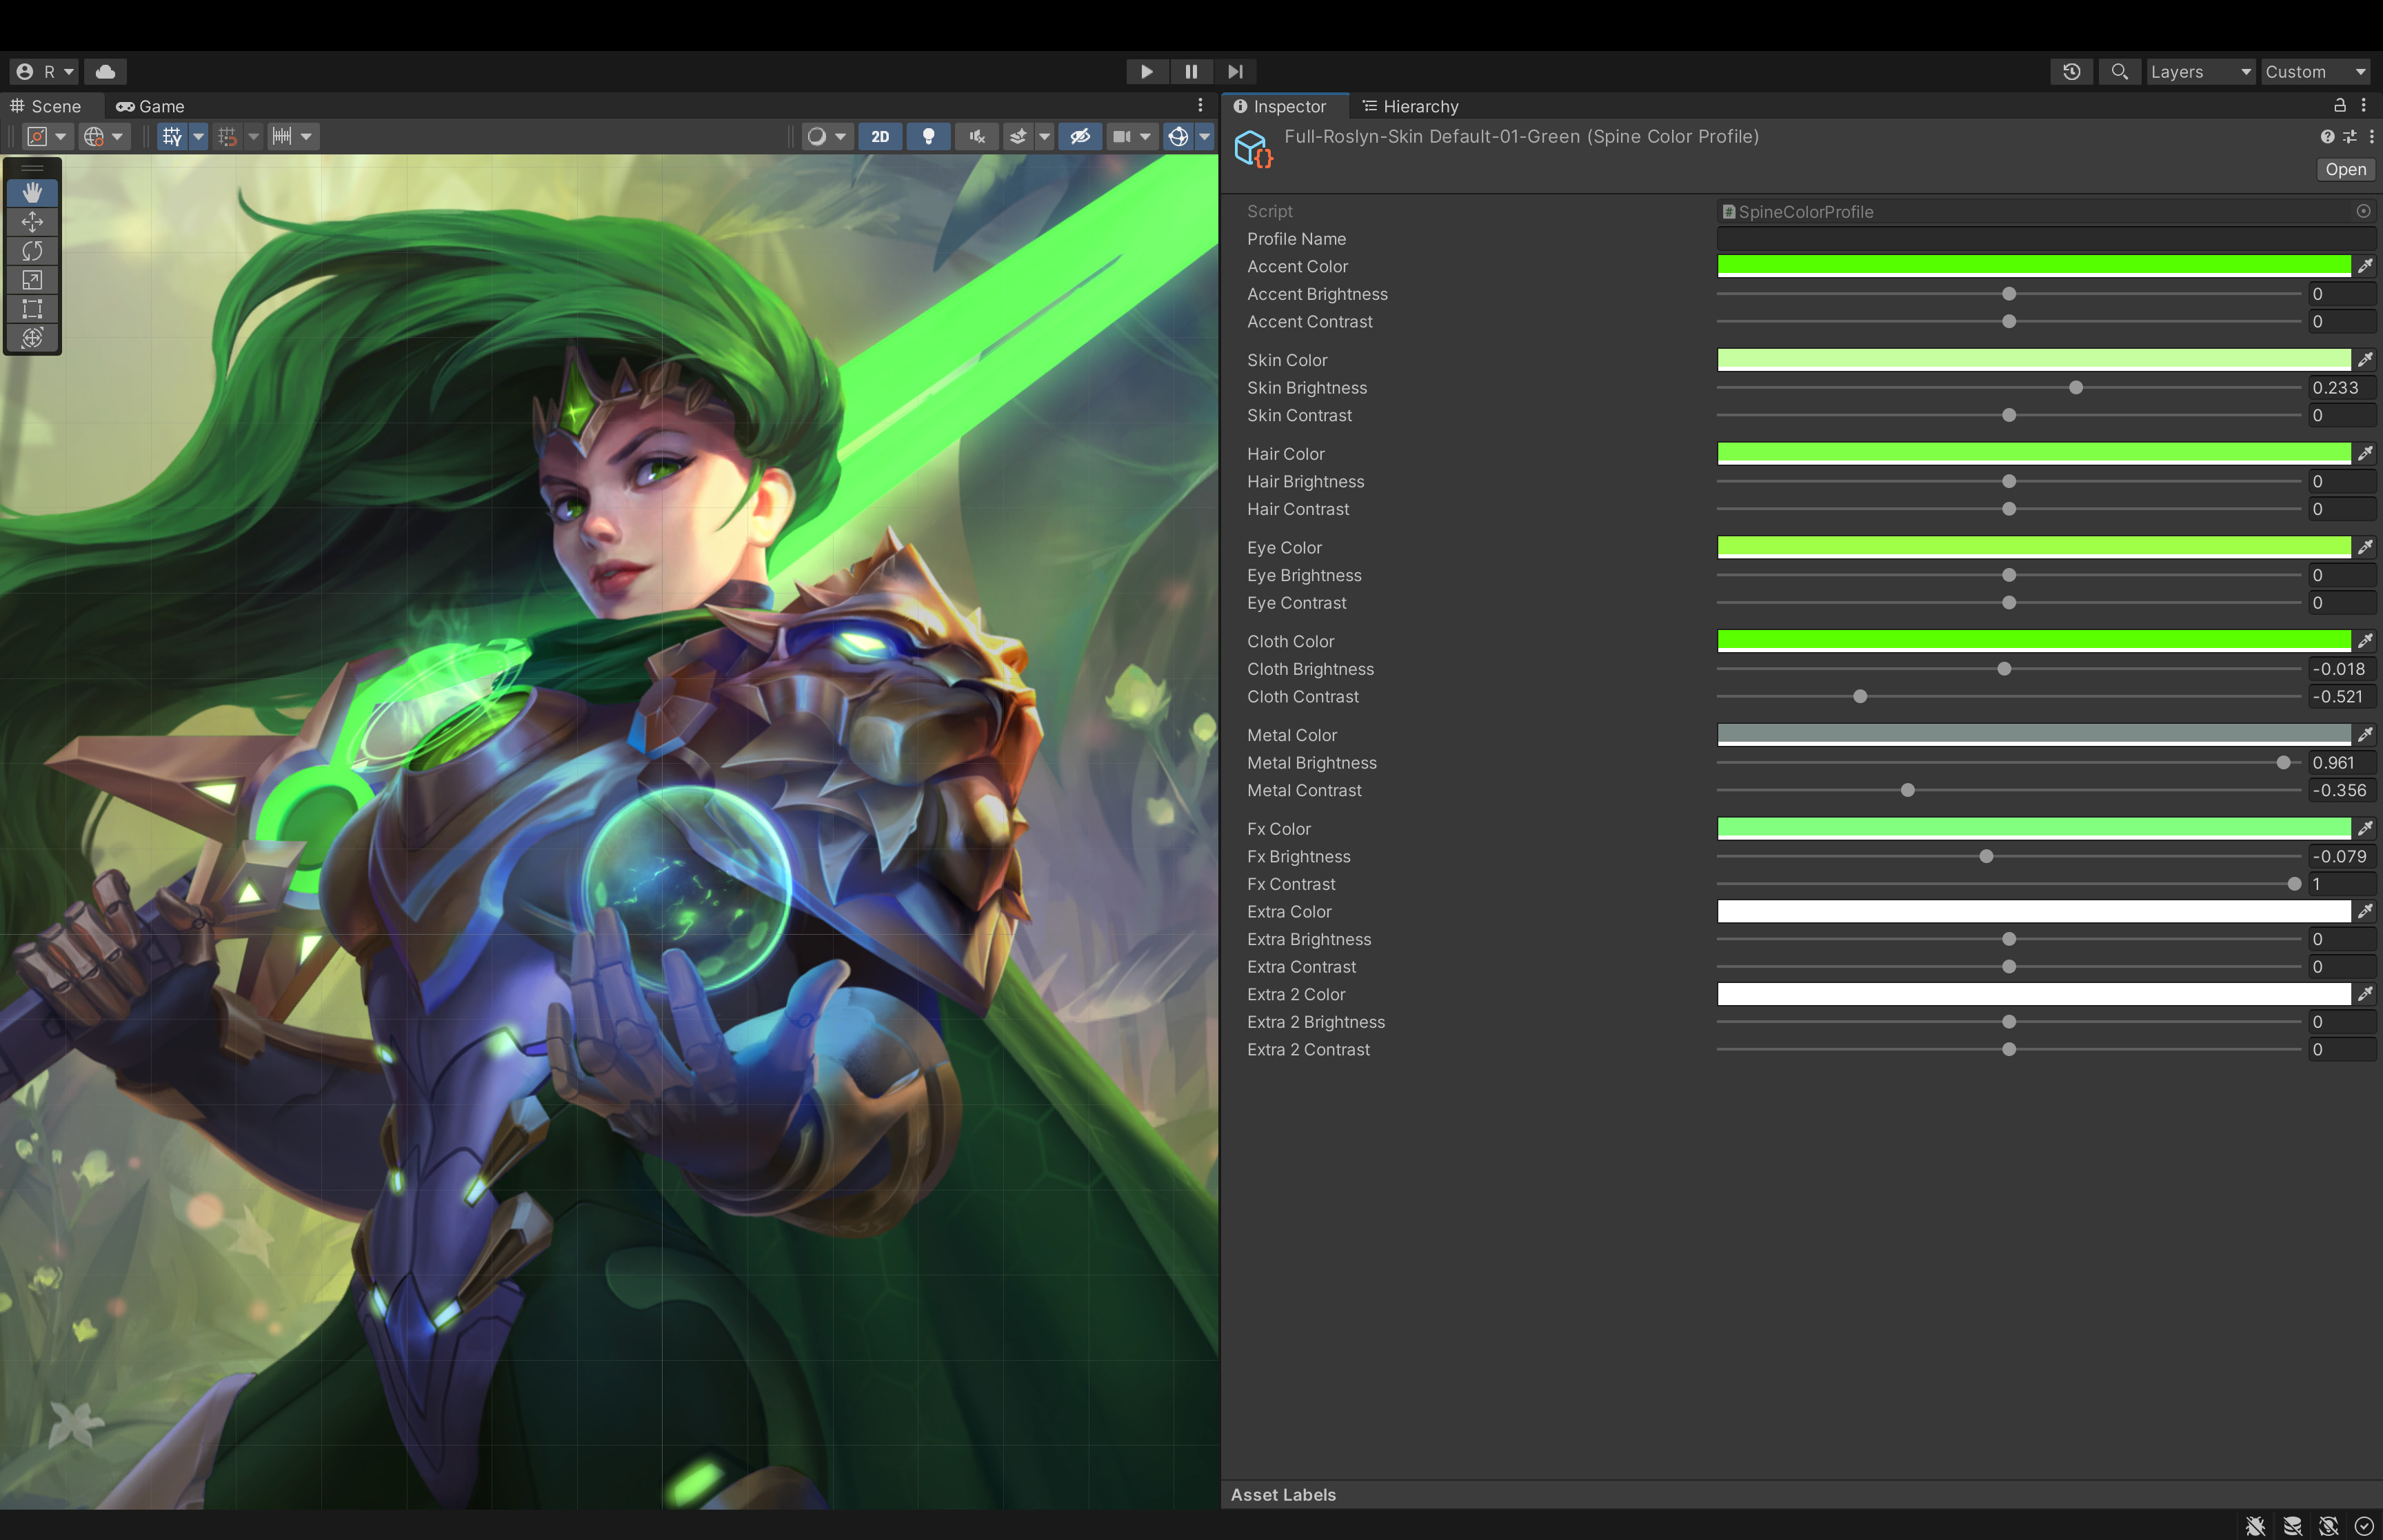
Task: Toggle scene lighting bulb
Action: click(x=928, y=137)
